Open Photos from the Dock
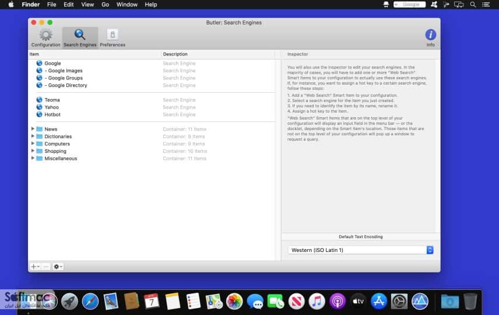 pos(234,301)
